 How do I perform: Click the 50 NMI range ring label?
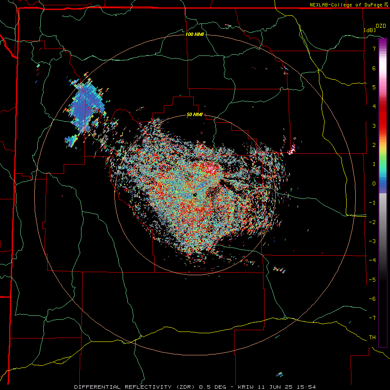(x=195, y=115)
